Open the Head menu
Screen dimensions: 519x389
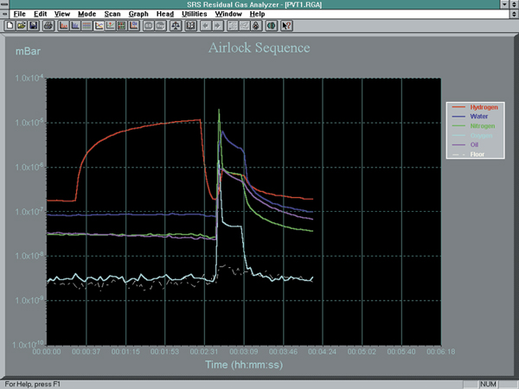coord(165,14)
